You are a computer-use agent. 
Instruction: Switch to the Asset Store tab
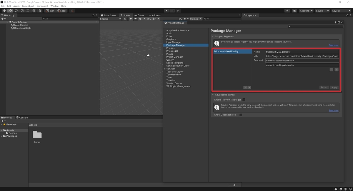point(108,15)
